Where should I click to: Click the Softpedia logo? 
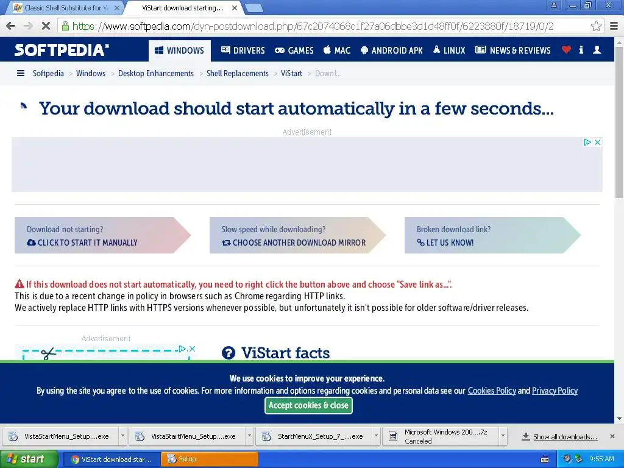point(62,50)
